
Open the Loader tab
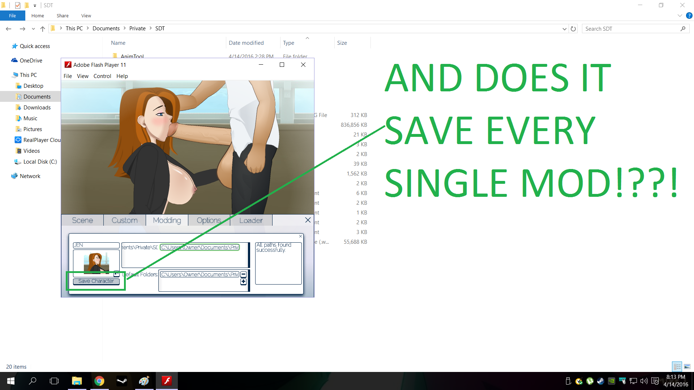coord(251,220)
